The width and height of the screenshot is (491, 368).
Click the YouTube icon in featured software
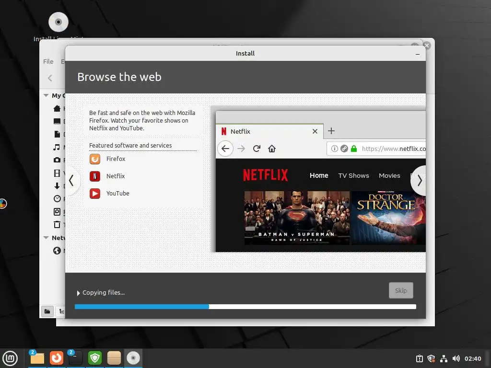click(x=95, y=194)
